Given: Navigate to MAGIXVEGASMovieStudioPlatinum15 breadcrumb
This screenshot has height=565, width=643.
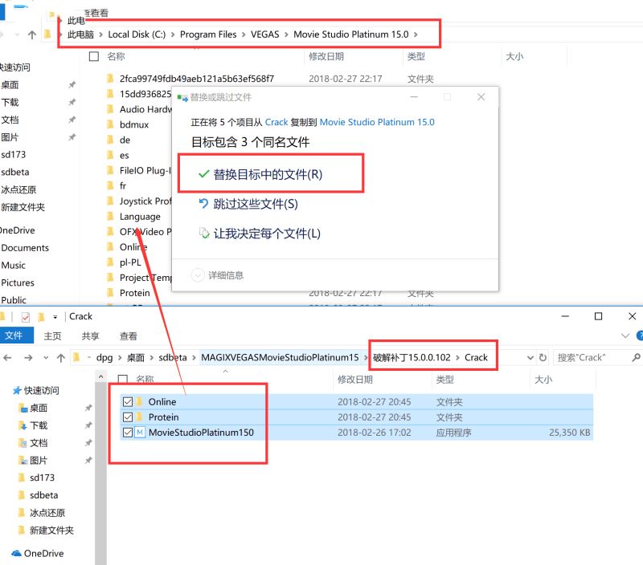Looking at the screenshot, I should point(280,357).
